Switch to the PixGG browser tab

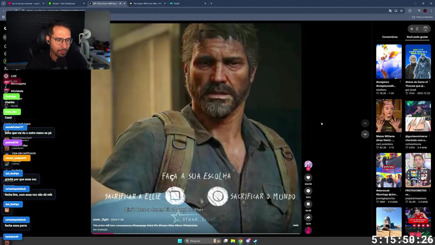pos(188,3)
